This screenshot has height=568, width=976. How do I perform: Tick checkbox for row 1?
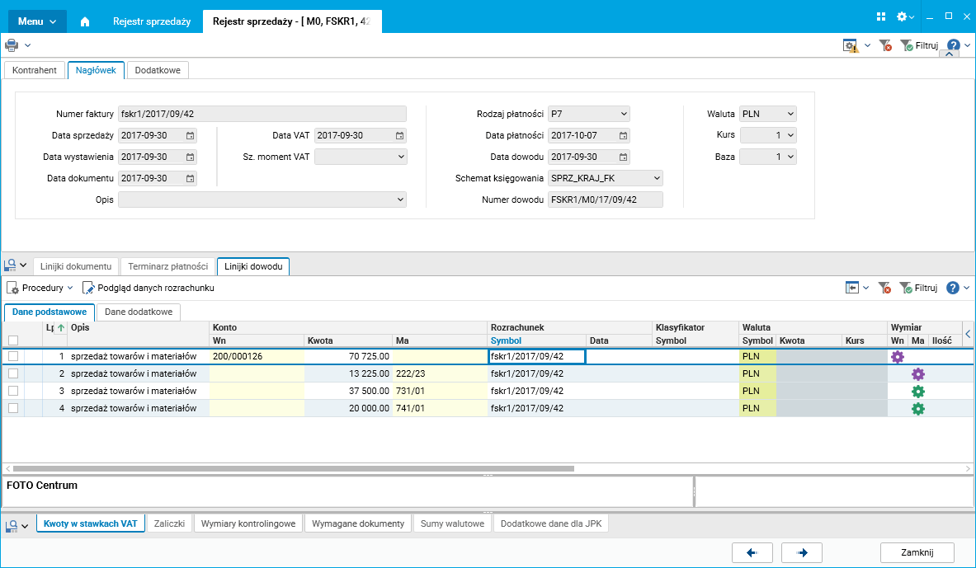coord(13,357)
